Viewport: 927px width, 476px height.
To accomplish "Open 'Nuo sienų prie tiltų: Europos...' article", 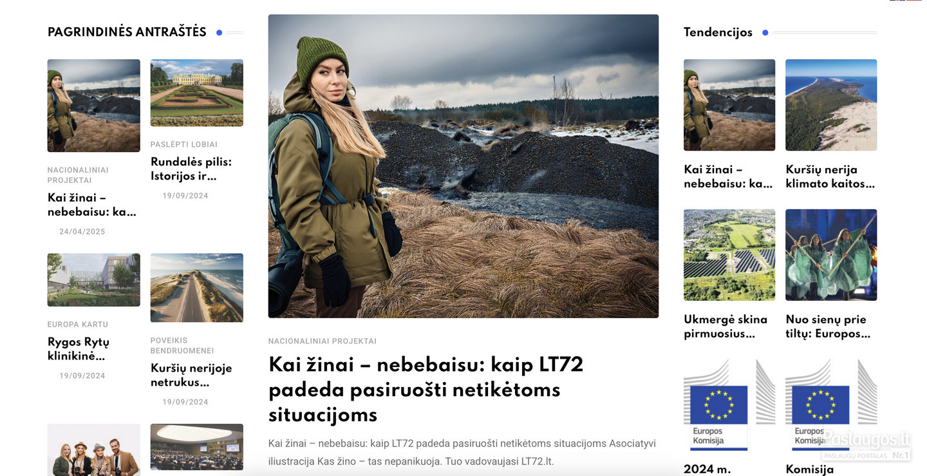I will (828, 326).
